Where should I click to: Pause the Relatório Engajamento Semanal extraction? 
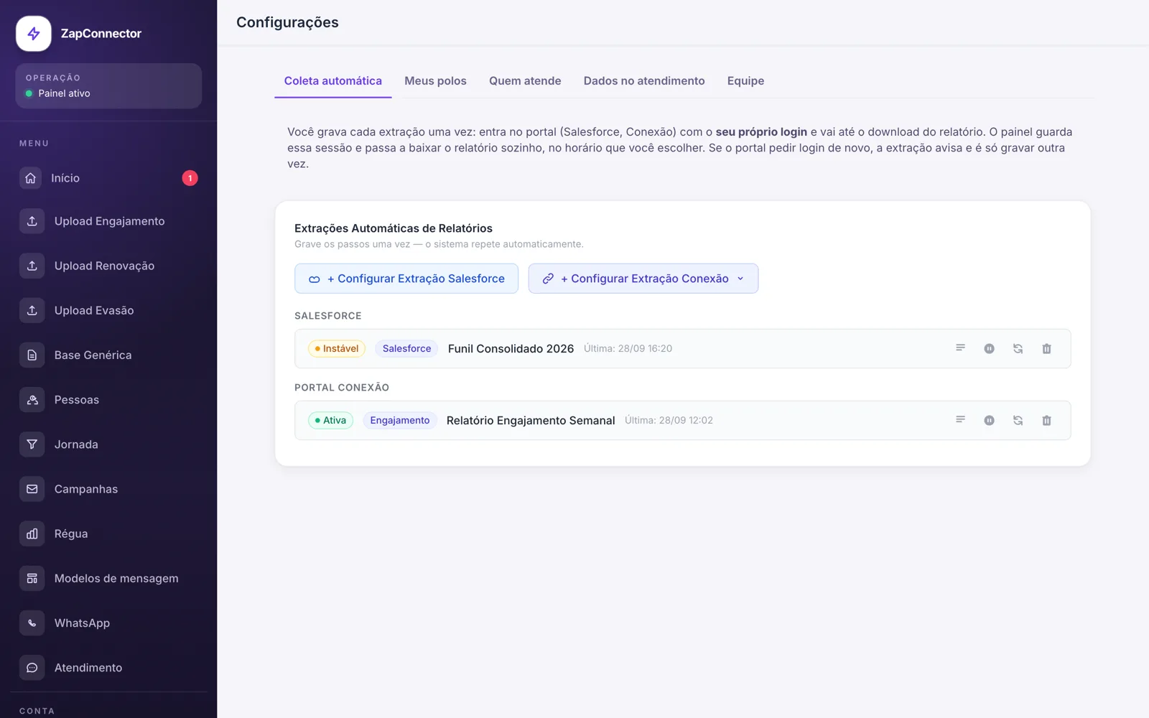point(989,420)
